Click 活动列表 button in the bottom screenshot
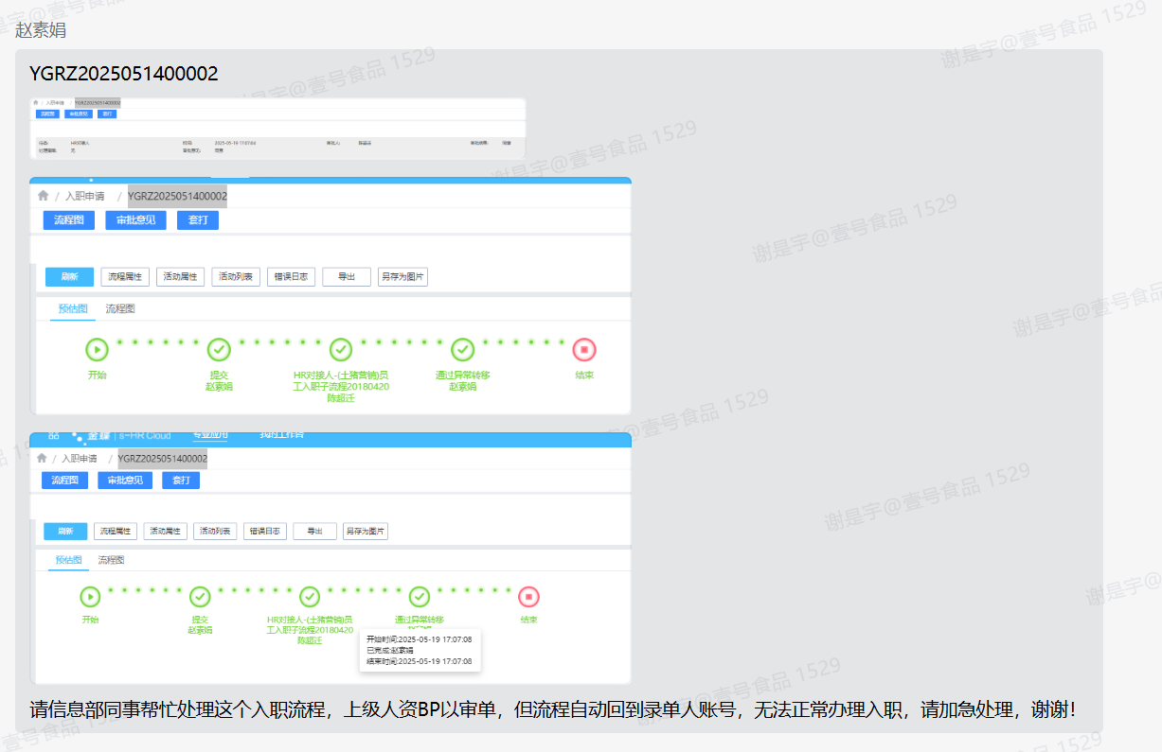The height and width of the screenshot is (752, 1162). click(x=215, y=532)
